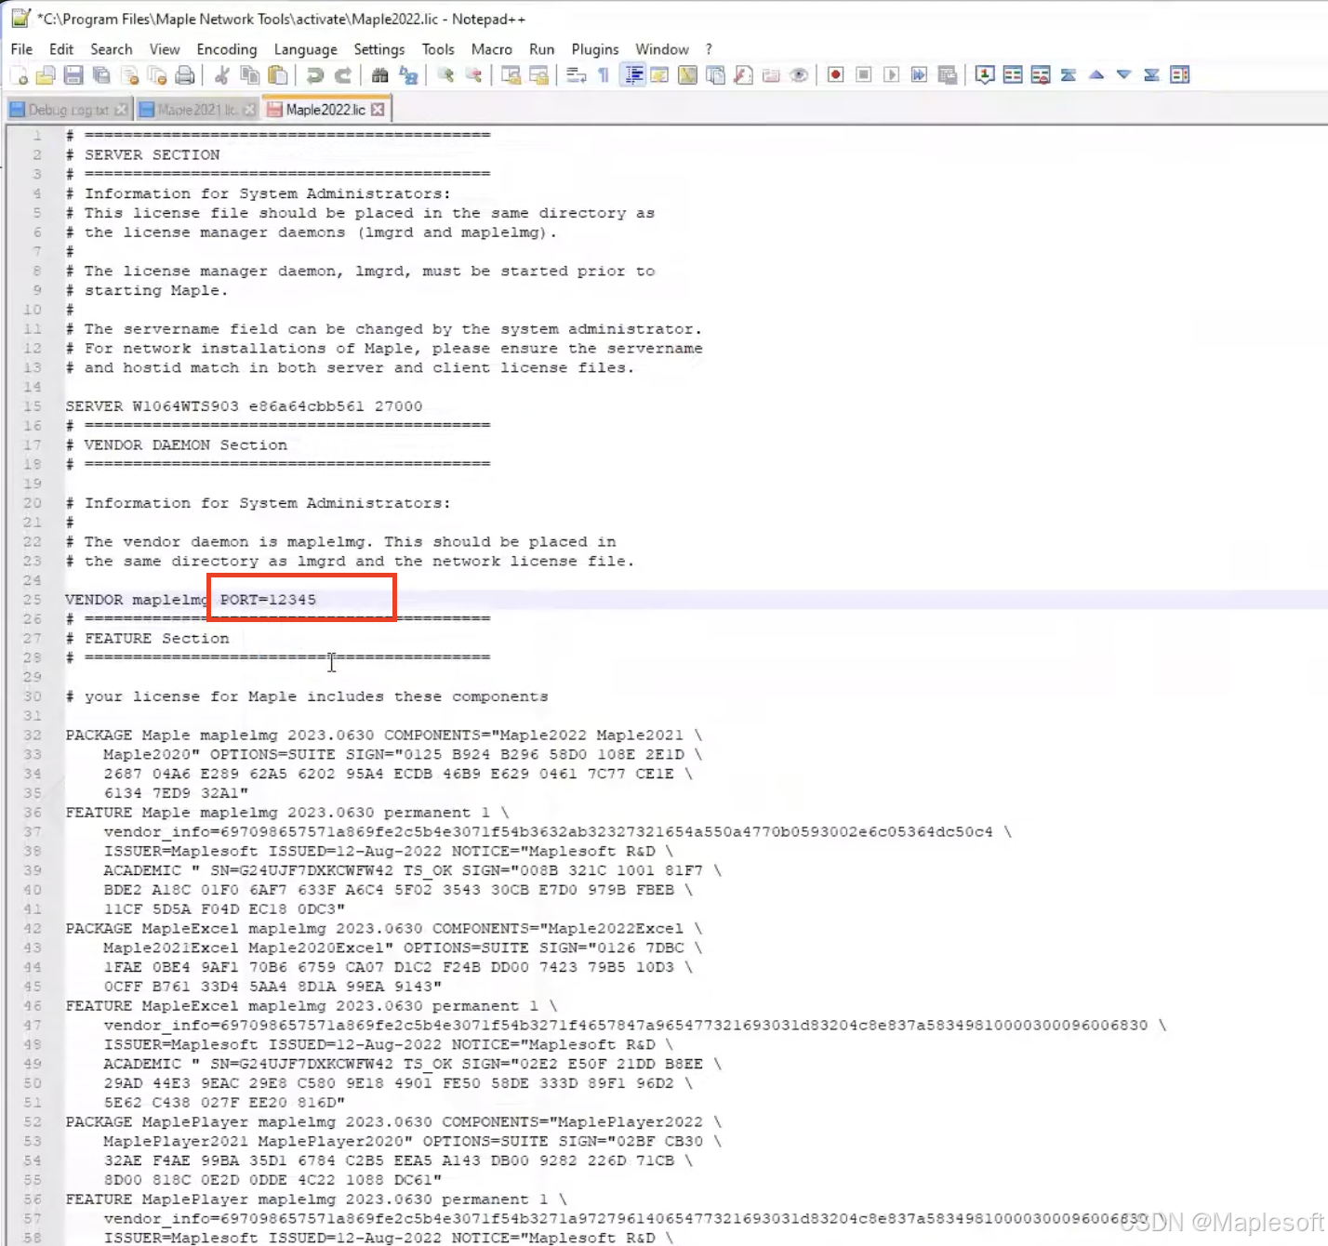Click the '# FEATURE Section' comment line
Image resolution: width=1328 pixels, height=1246 pixels.
(x=147, y=639)
